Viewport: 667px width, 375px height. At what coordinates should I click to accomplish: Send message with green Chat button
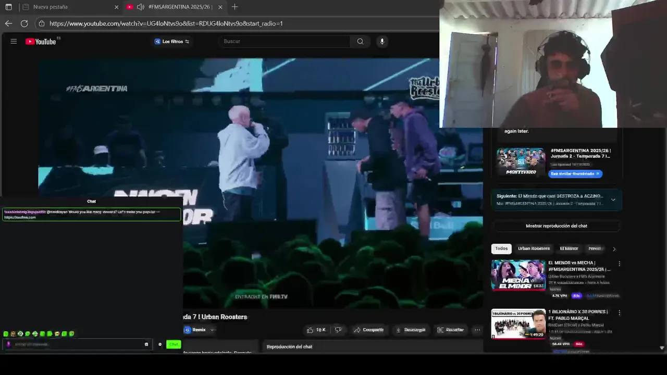[x=174, y=344]
